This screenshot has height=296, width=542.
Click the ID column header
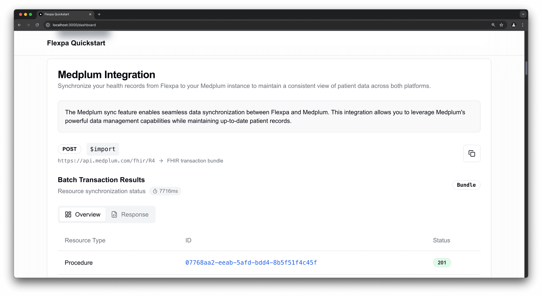click(188, 241)
